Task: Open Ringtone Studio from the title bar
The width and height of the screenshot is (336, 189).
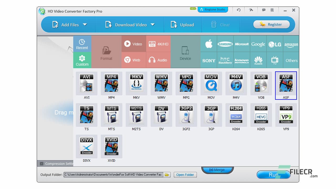Action: (x=213, y=9)
